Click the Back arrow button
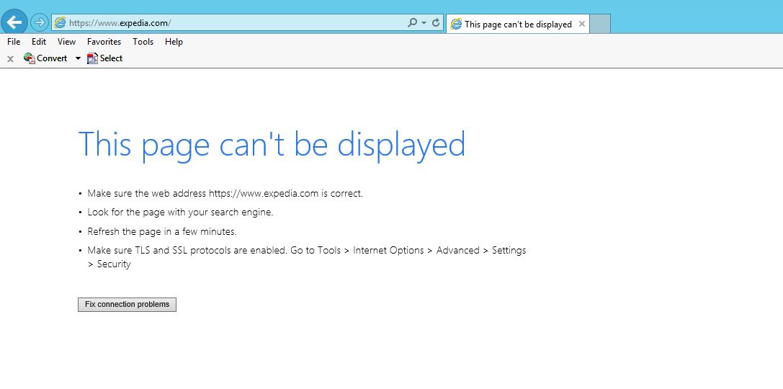This screenshot has height=389, width=783. pos(14,22)
